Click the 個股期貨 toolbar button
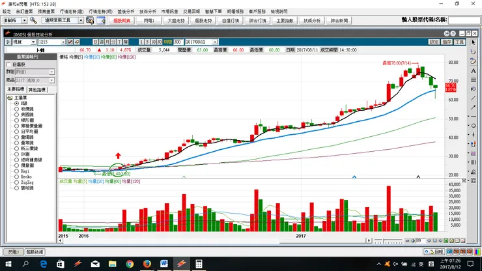 (x=122, y=21)
